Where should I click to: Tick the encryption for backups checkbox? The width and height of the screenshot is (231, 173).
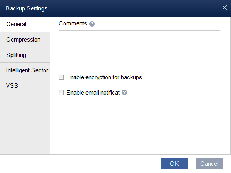[61, 77]
